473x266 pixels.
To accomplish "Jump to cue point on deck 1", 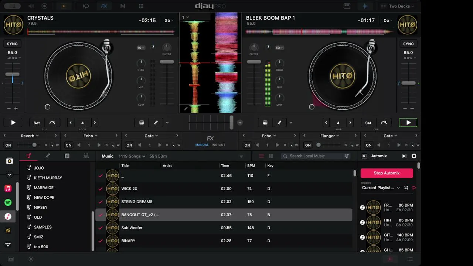I will (52, 123).
